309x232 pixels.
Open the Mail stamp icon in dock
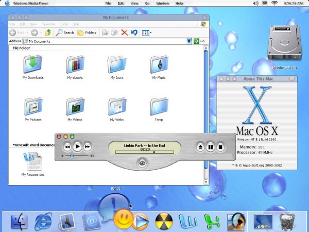coord(67,222)
